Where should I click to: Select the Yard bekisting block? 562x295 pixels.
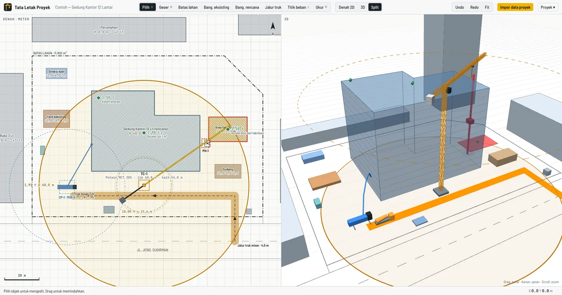click(x=57, y=119)
